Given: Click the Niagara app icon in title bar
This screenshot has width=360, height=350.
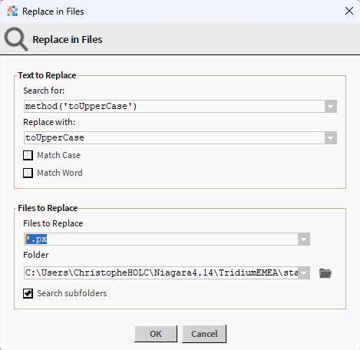Looking at the screenshot, I should (x=12, y=12).
